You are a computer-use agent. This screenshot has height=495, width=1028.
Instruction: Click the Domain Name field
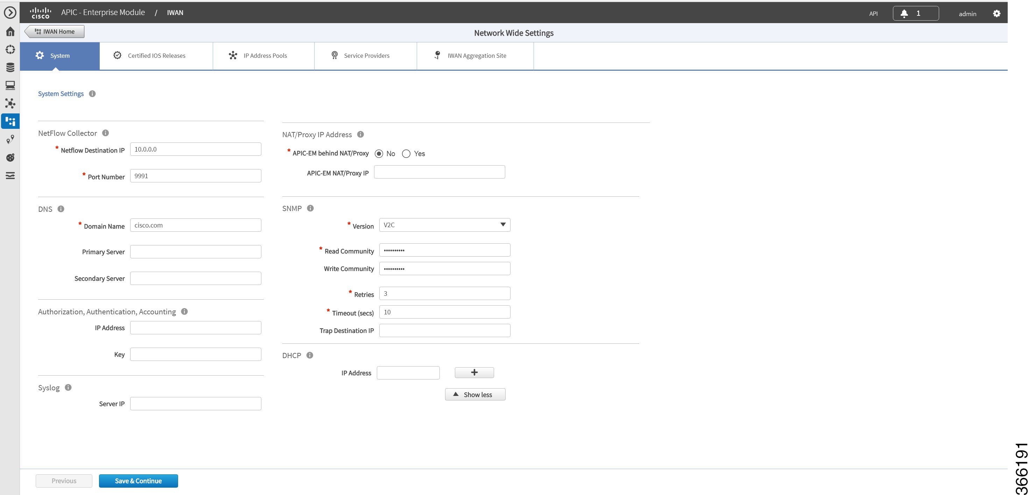pos(196,225)
